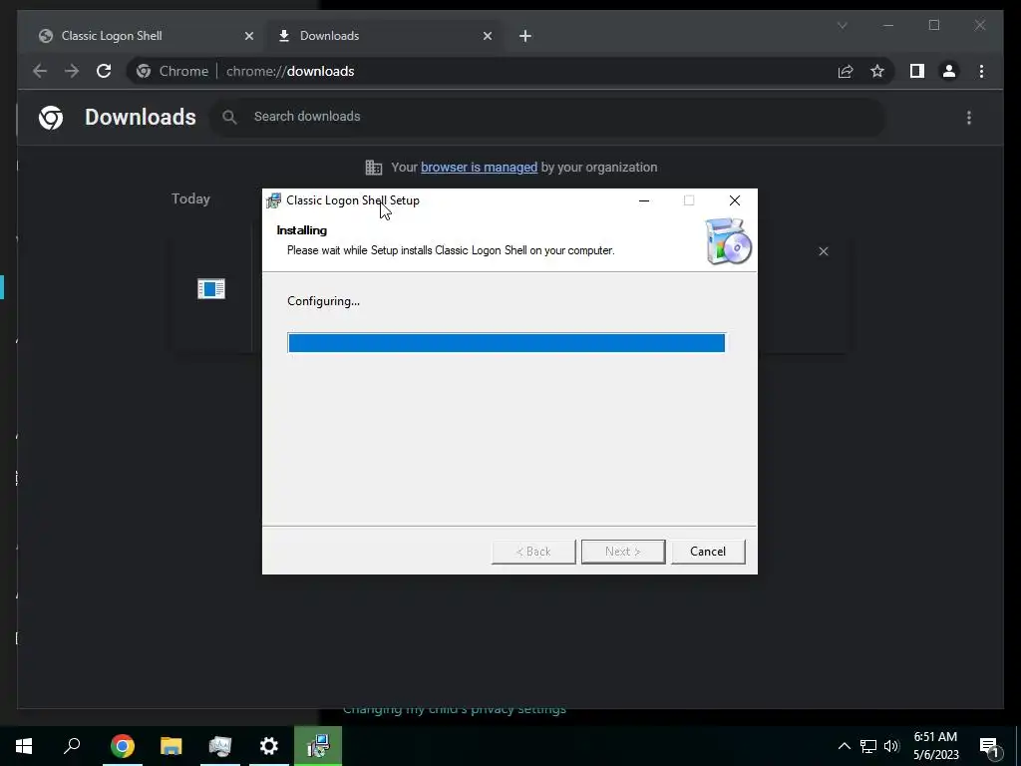This screenshot has height=766, width=1021.
Task: Open the Windows Start menu
Action: tap(24, 745)
